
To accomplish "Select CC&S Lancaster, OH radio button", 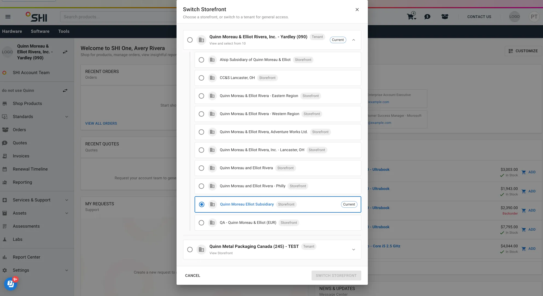I will click(x=201, y=78).
